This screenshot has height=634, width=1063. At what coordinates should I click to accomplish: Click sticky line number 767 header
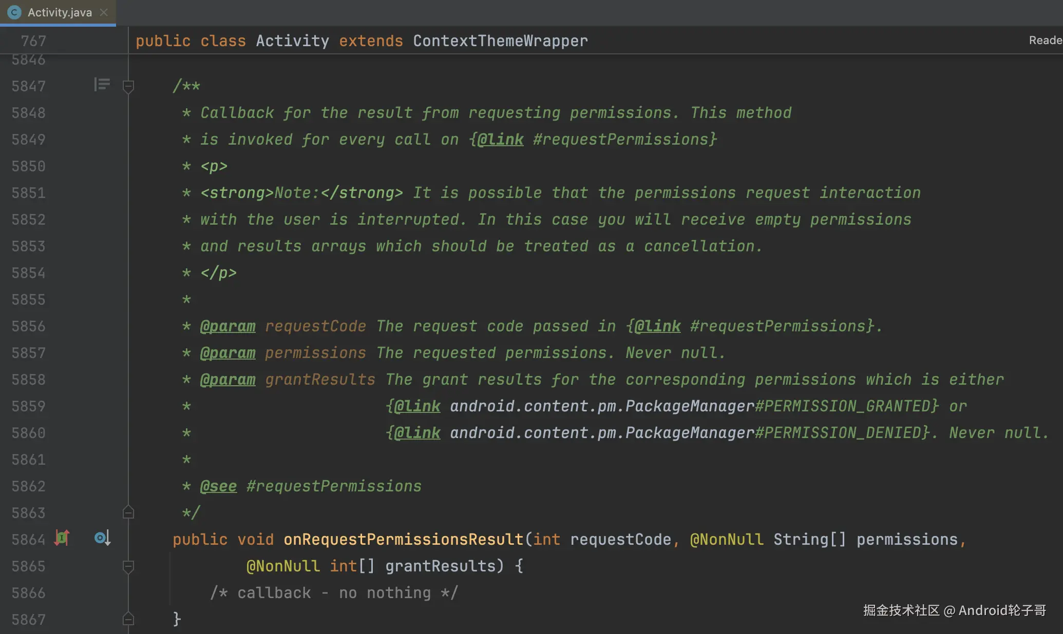pos(33,41)
